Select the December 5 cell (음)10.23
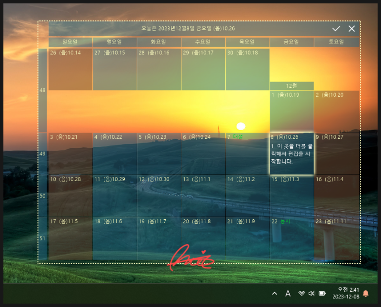The width and height of the screenshot is (381, 307). [159, 154]
